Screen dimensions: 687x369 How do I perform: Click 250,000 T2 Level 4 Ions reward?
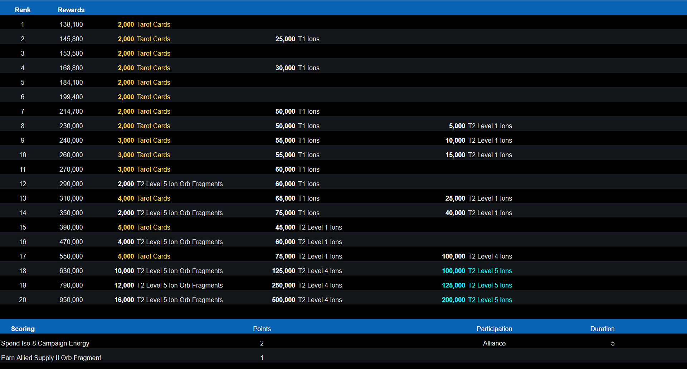point(307,285)
